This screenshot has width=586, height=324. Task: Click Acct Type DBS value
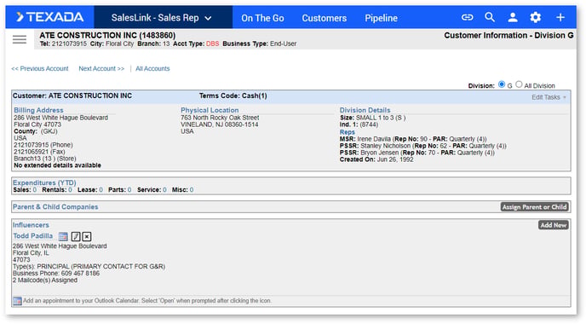[x=212, y=43]
